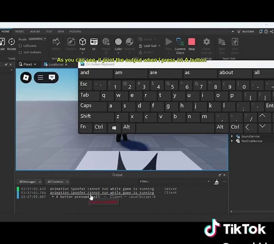Select the 'about' word suggestion

tap(235, 73)
